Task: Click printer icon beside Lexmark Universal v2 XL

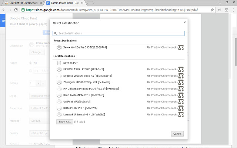Action: (59, 115)
